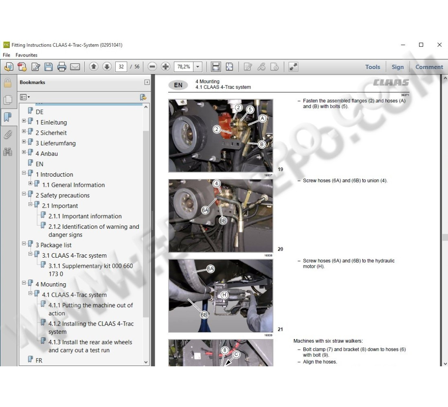The image size is (448, 407).
Task: Collapse the '2 Safety precautions' bookmark
Action: 24,194
